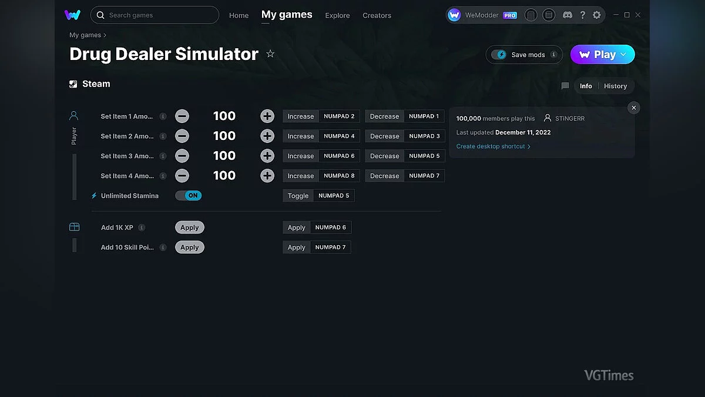Open info icon for Set Item 1 Amount
705x397 pixels.
163,116
